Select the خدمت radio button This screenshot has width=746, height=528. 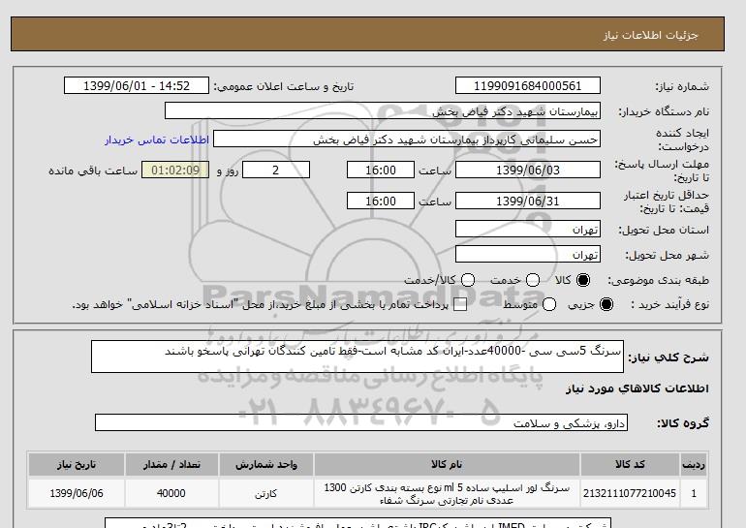pyautogui.click(x=533, y=280)
